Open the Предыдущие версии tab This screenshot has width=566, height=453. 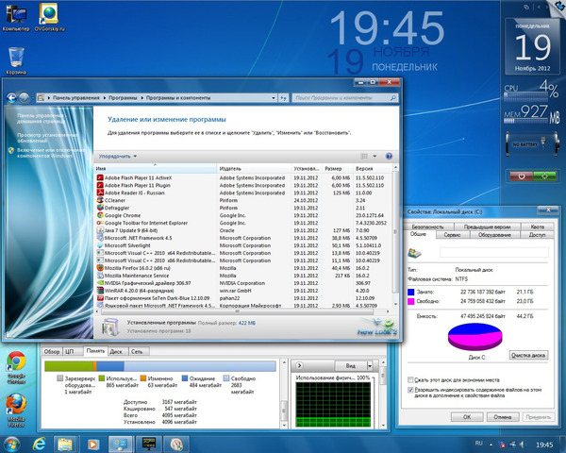(487, 226)
